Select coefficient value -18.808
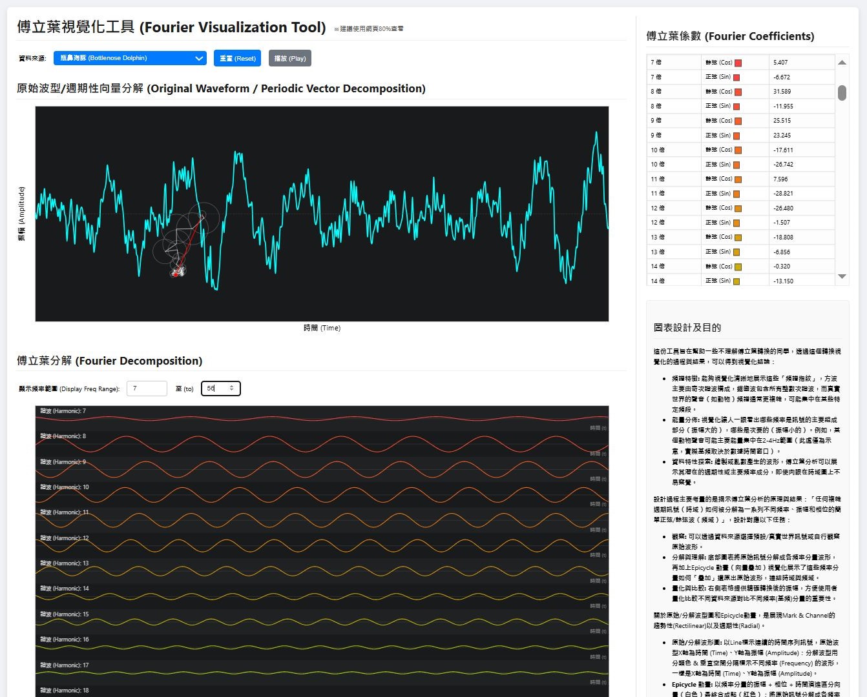This screenshot has height=697, width=867. 783,237
